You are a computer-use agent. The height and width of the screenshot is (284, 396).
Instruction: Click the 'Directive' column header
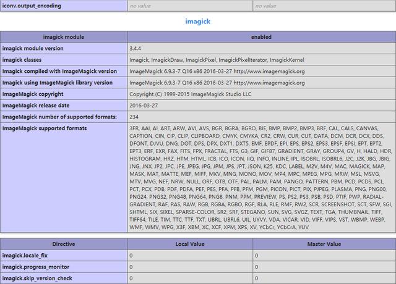[x=64, y=244]
